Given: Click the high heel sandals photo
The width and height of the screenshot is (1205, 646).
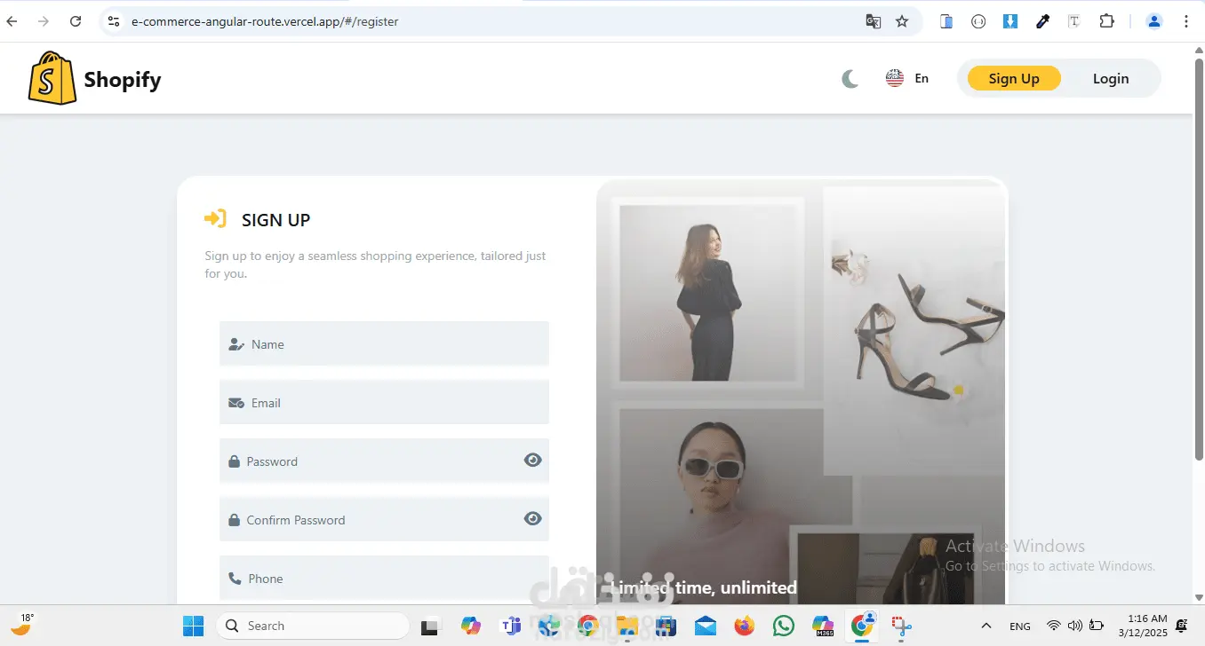Looking at the screenshot, I should tap(914, 330).
